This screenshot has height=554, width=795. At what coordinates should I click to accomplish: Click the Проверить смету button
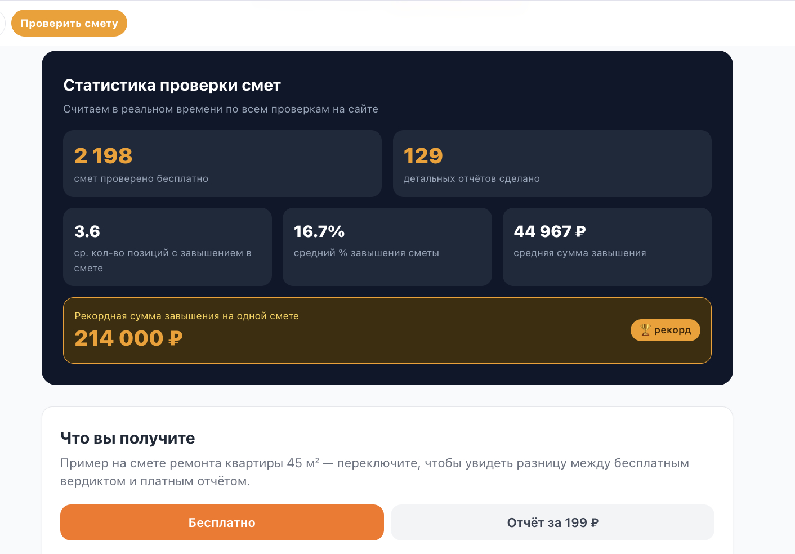(x=69, y=23)
